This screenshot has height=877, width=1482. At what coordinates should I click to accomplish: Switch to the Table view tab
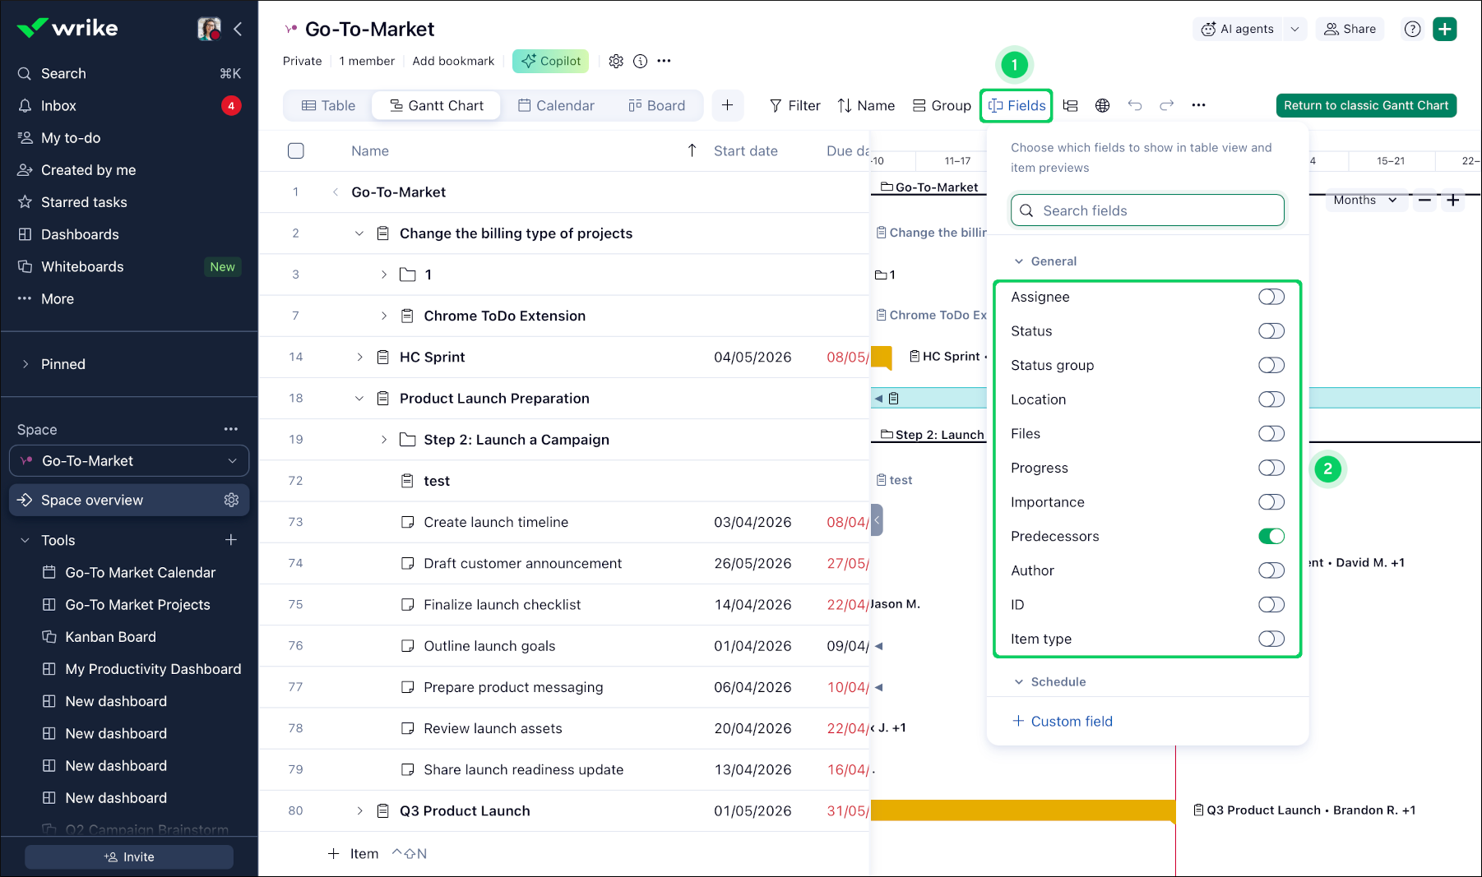(328, 105)
